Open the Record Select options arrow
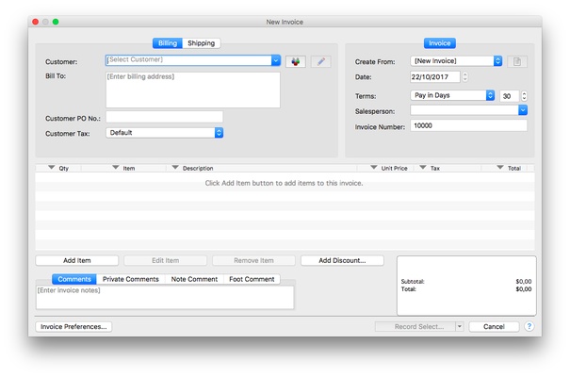Viewport: 570px width, 377px height. pyautogui.click(x=460, y=326)
